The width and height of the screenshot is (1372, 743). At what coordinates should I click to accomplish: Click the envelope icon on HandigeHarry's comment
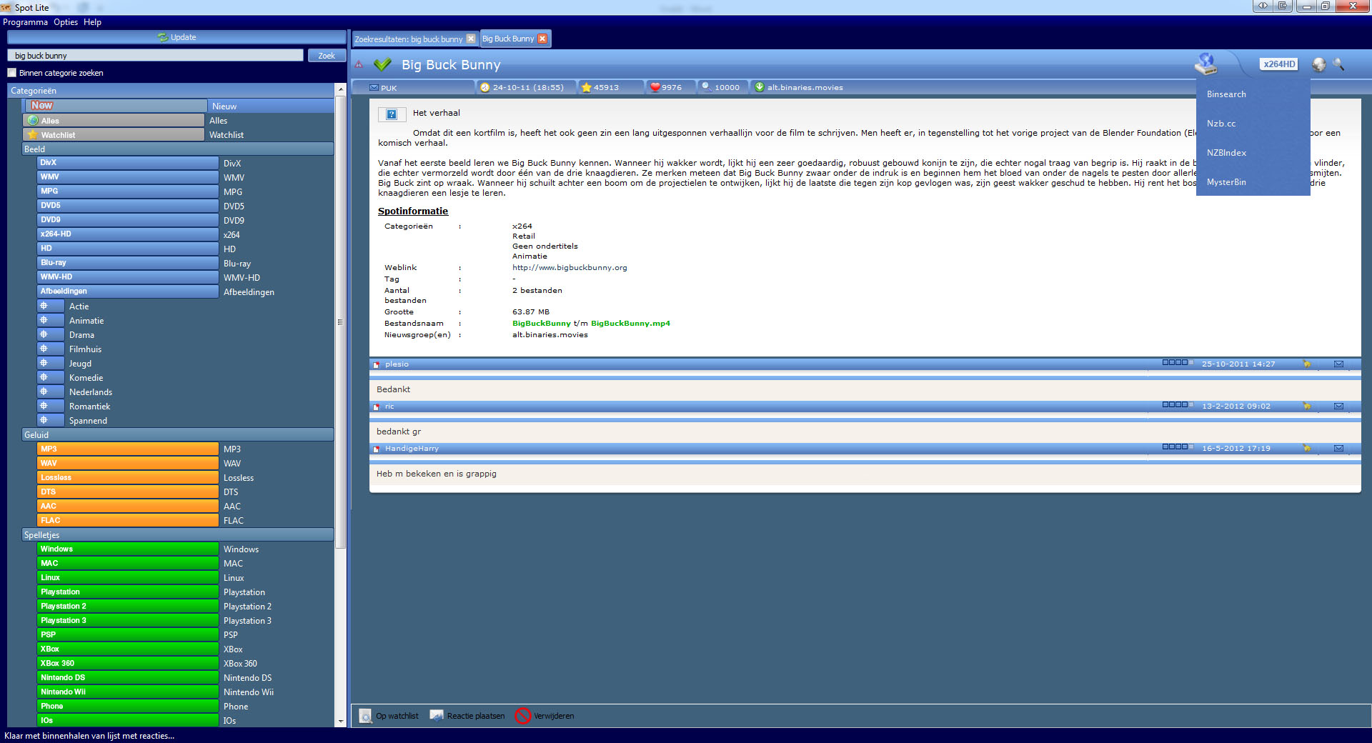pos(1338,448)
